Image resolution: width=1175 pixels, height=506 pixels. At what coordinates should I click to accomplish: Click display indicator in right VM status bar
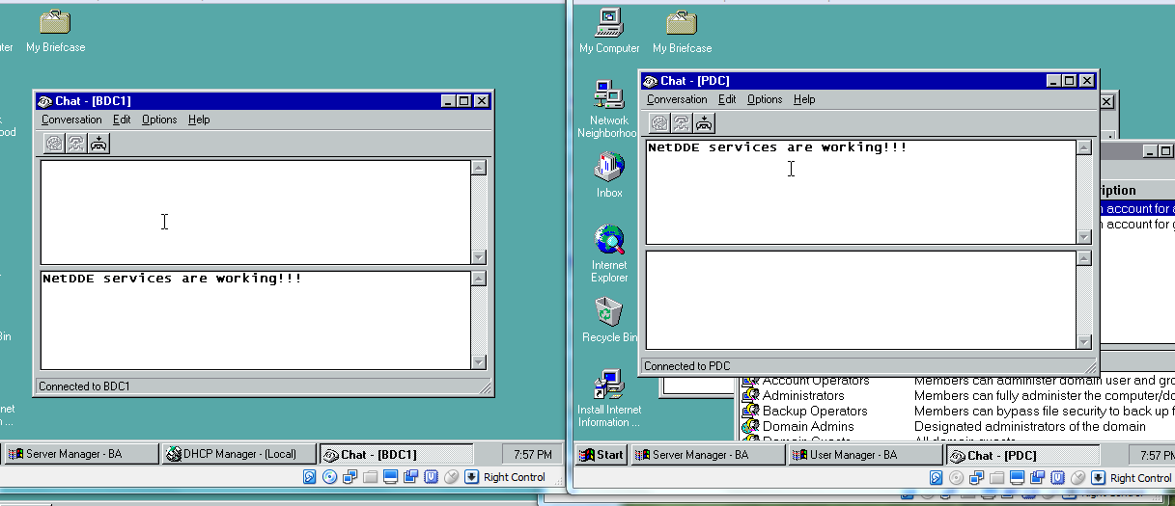(x=1018, y=478)
